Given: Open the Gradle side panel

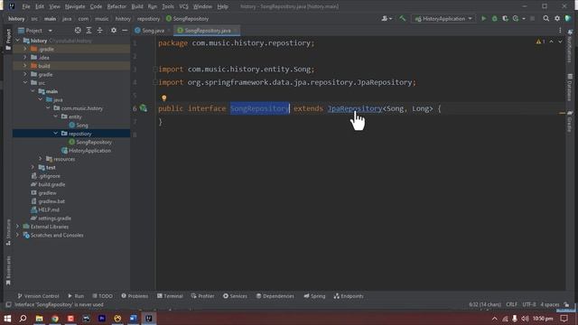Looking at the screenshot, I should [570, 121].
